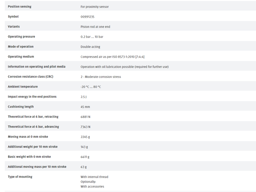The image size is (256, 192).
Task: Click Additional moving mass per 10 mm stroke label
Action: coord(37,167)
